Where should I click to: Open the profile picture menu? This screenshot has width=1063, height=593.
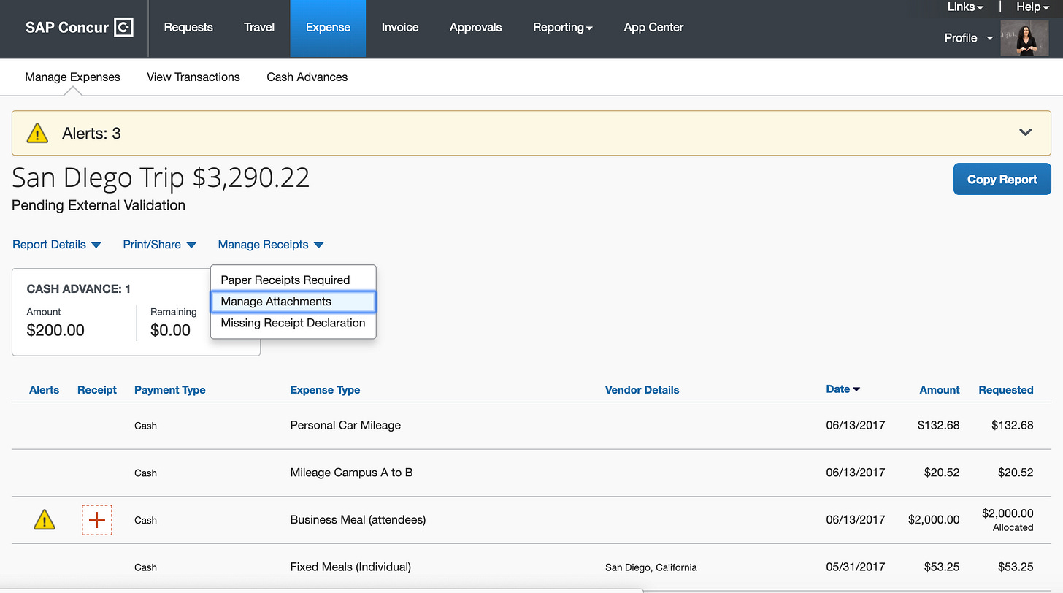point(1024,38)
